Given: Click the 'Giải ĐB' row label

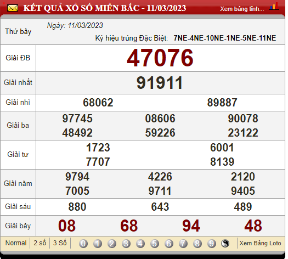Looking at the screenshot, I should pyautogui.click(x=18, y=58).
